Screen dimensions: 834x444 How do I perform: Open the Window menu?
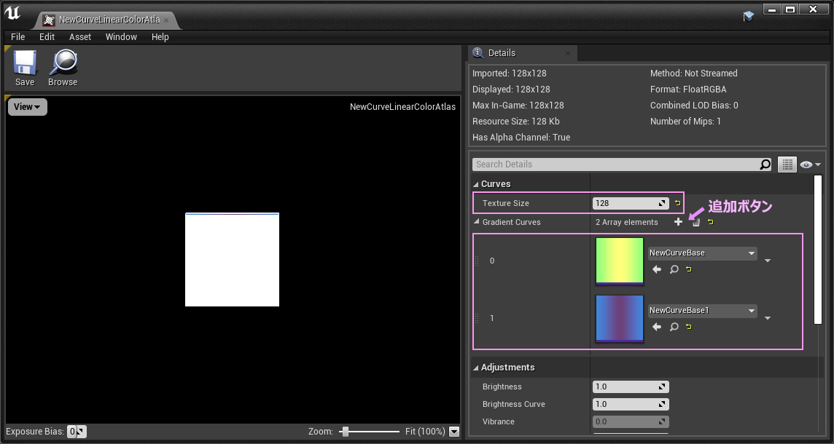(x=121, y=36)
